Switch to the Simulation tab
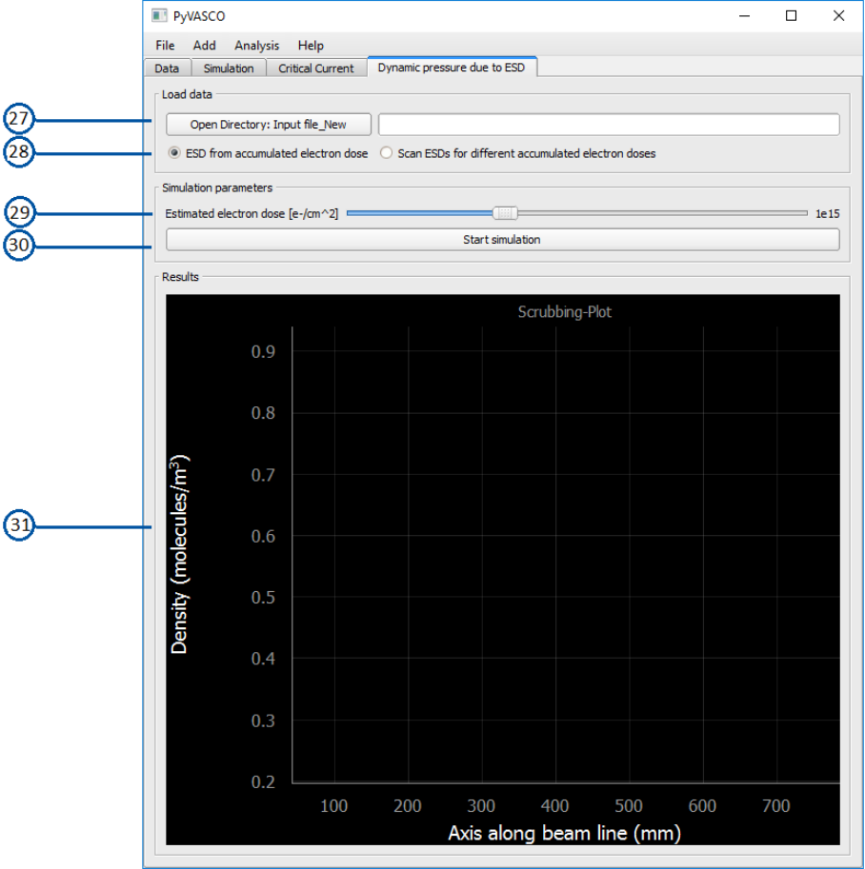The width and height of the screenshot is (865, 869). coord(229,69)
